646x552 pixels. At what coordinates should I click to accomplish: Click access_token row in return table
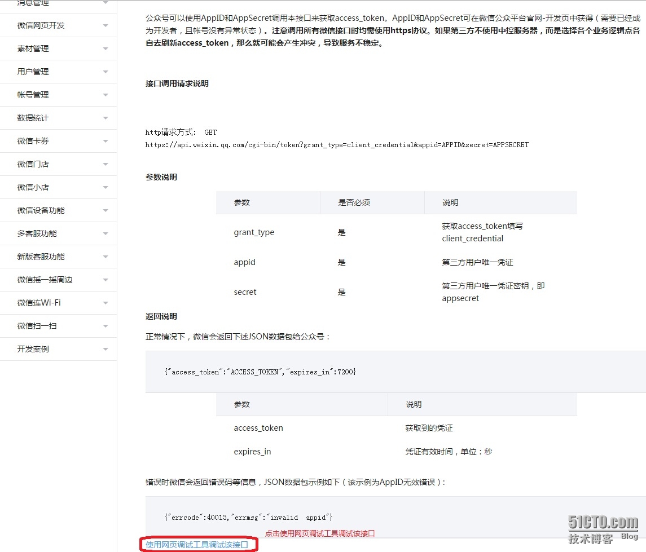[x=396, y=428]
